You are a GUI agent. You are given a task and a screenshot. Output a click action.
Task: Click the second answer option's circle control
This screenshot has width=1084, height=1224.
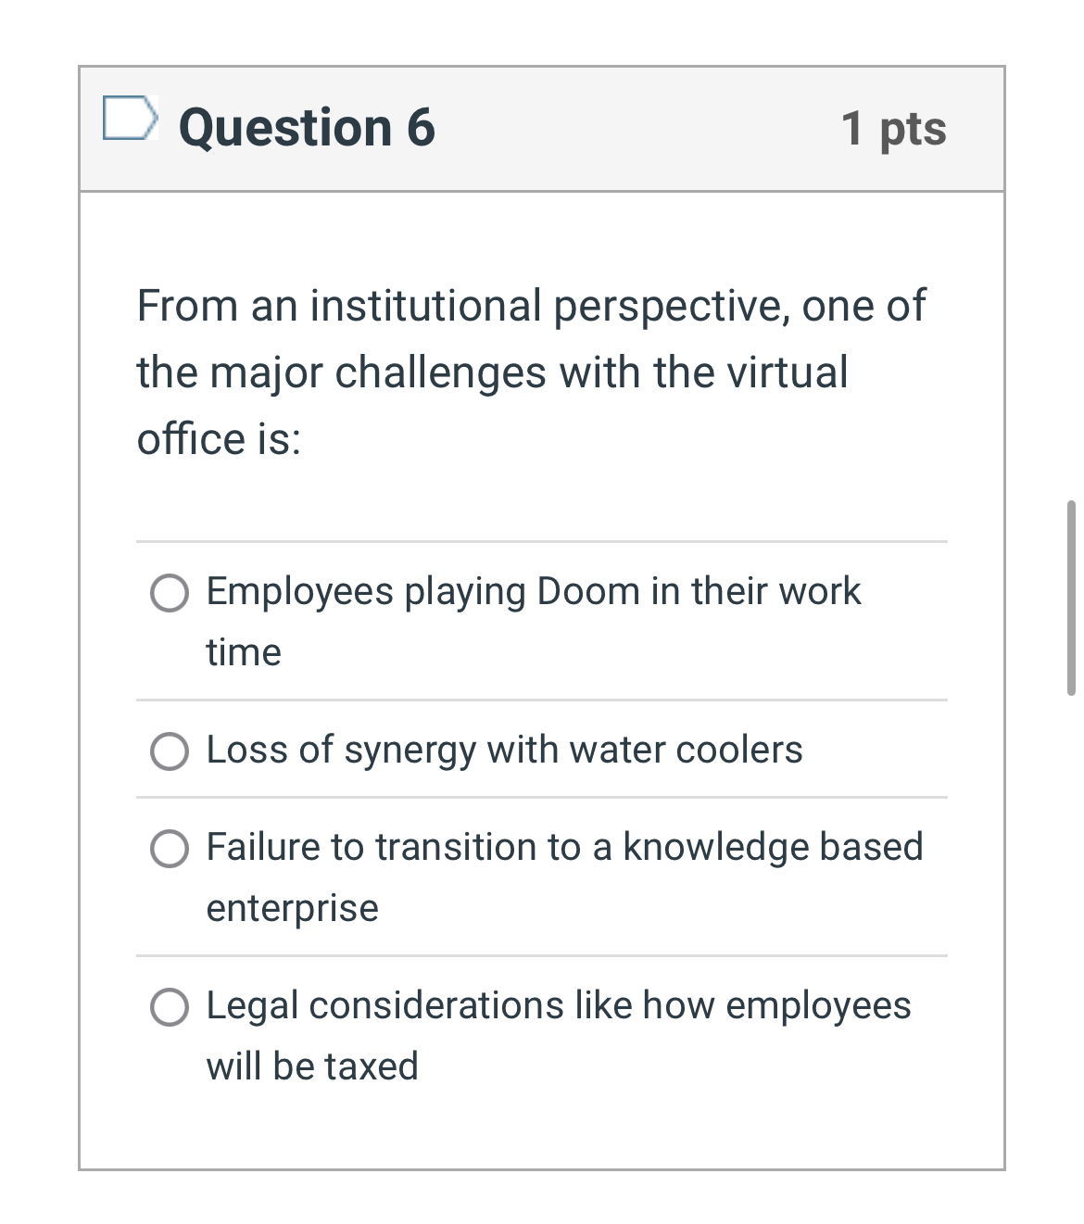(169, 752)
